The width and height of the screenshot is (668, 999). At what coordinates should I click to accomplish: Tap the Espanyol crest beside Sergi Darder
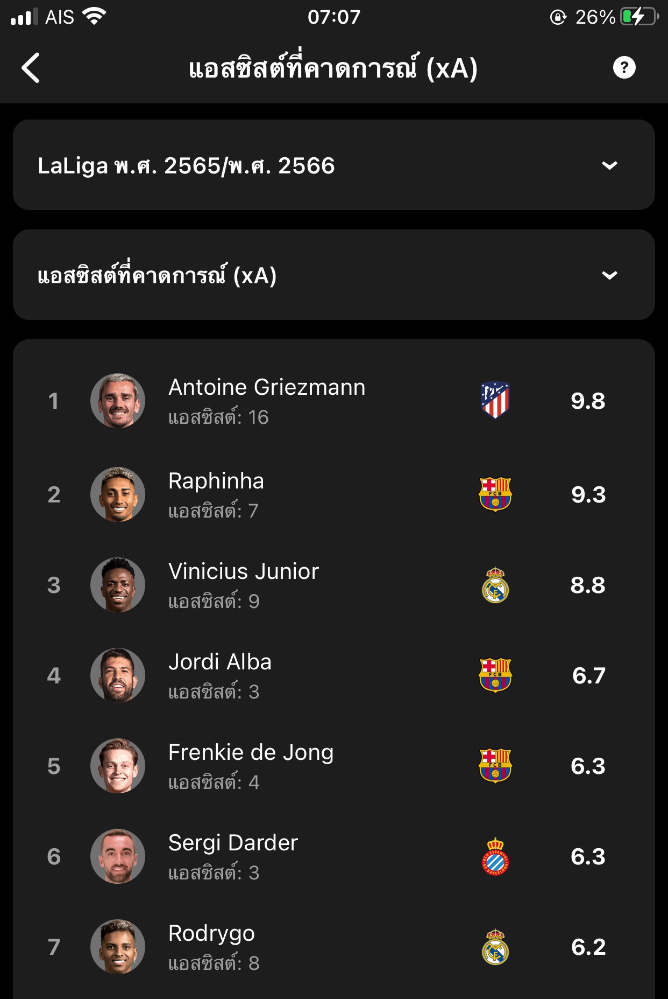[x=495, y=856]
